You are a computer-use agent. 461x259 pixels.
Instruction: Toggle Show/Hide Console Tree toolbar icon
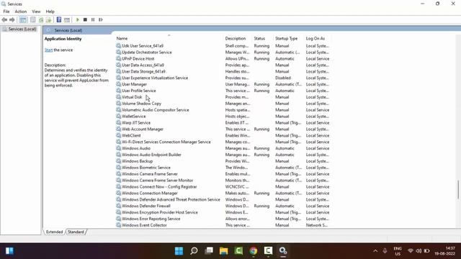coord(23,19)
